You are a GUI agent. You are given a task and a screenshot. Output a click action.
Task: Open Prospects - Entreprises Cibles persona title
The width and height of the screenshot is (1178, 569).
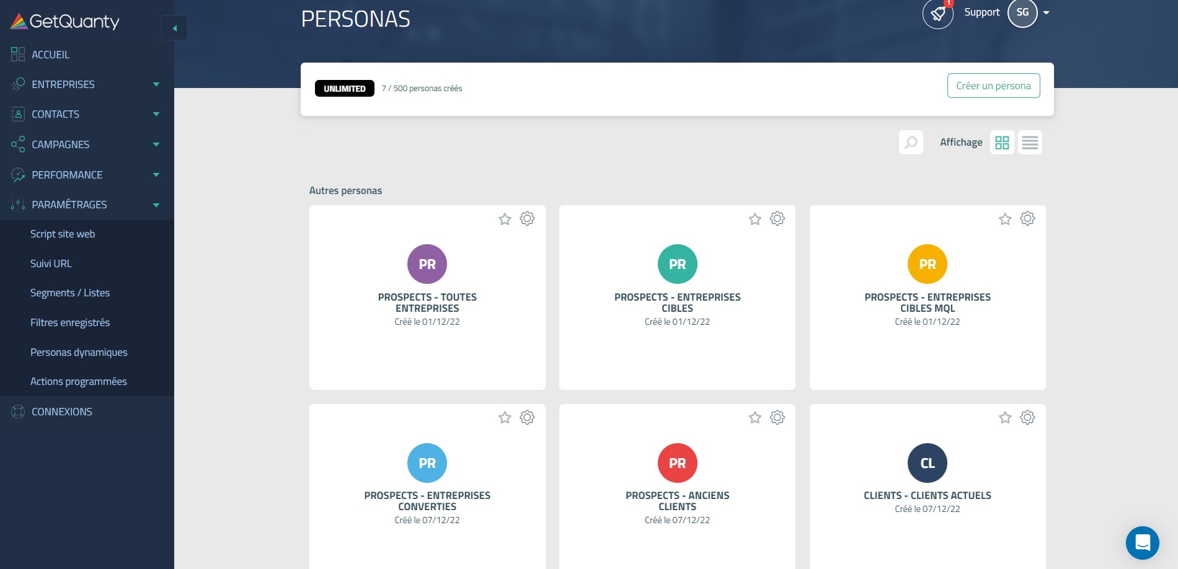click(x=677, y=302)
